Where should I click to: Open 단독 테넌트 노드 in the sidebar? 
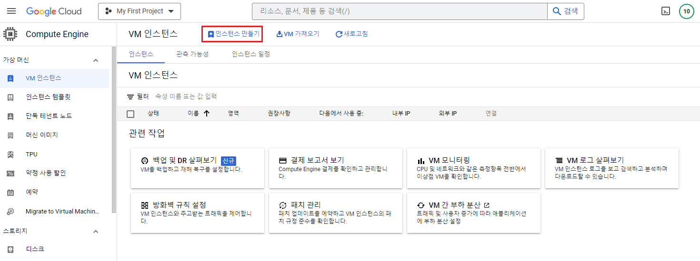(x=54, y=116)
